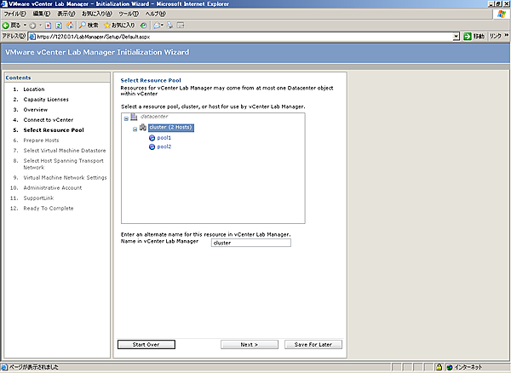Collapse the cluster tree node
Screen dimensions: 511x373
(135, 129)
